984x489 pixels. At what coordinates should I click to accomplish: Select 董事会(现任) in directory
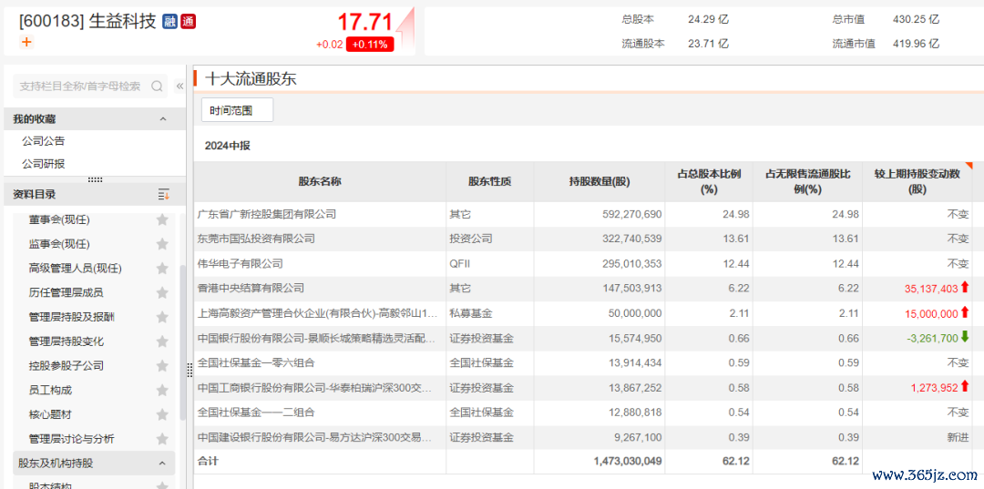point(59,220)
